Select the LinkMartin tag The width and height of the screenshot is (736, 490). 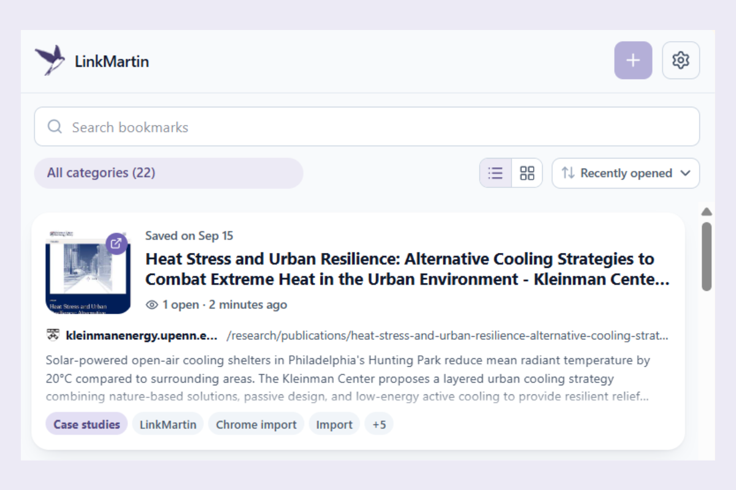tap(168, 424)
